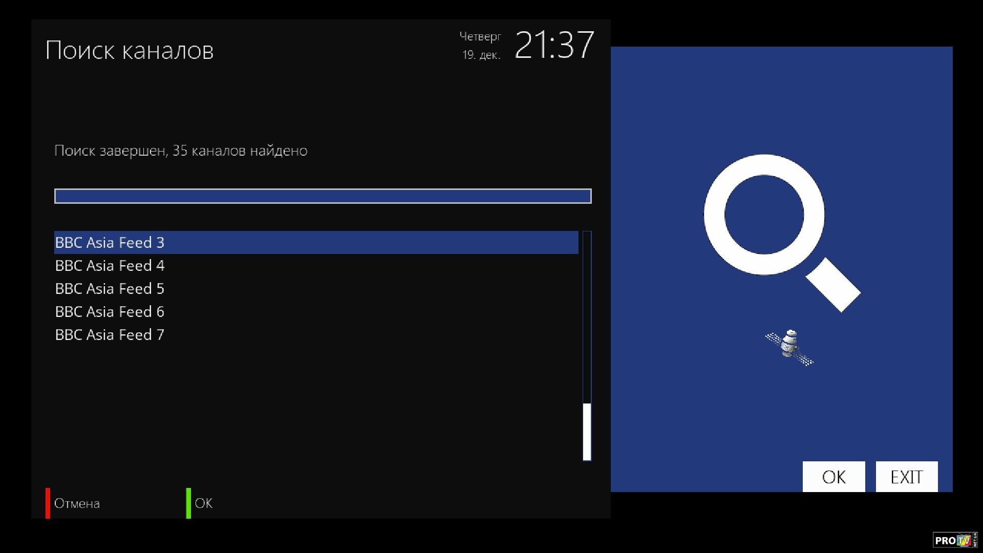Viewport: 983px width, 553px height.
Task: Cancel the scan via the Отмена label
Action: point(77,503)
